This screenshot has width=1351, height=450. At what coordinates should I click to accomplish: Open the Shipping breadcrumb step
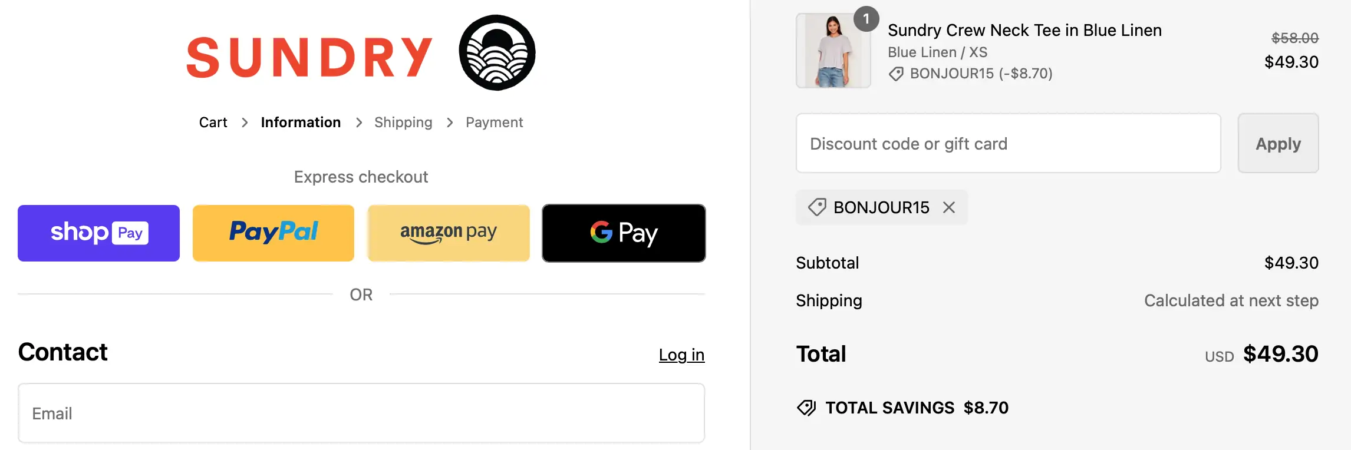click(403, 123)
